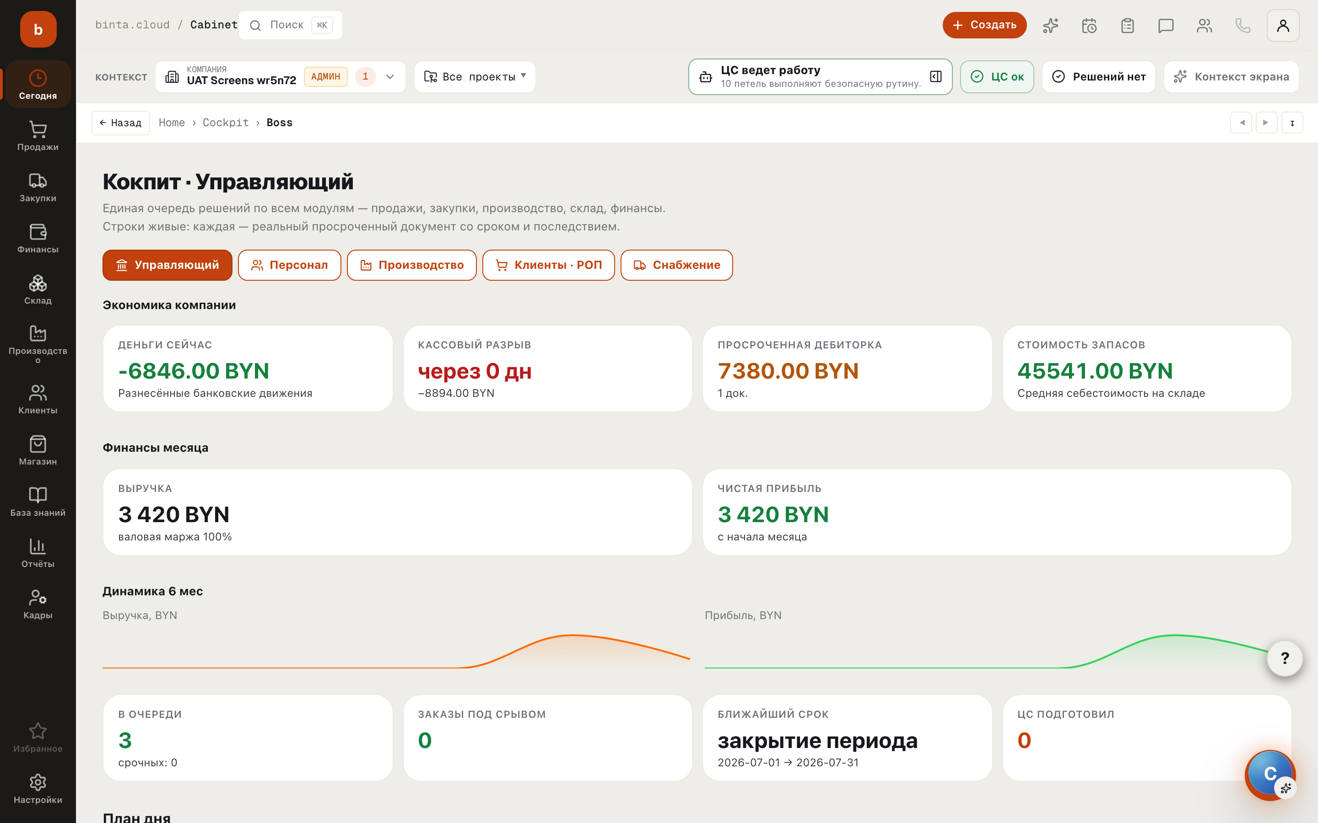This screenshot has height=823, width=1318.
Task: Open Производство module in sidebar
Action: coord(38,344)
